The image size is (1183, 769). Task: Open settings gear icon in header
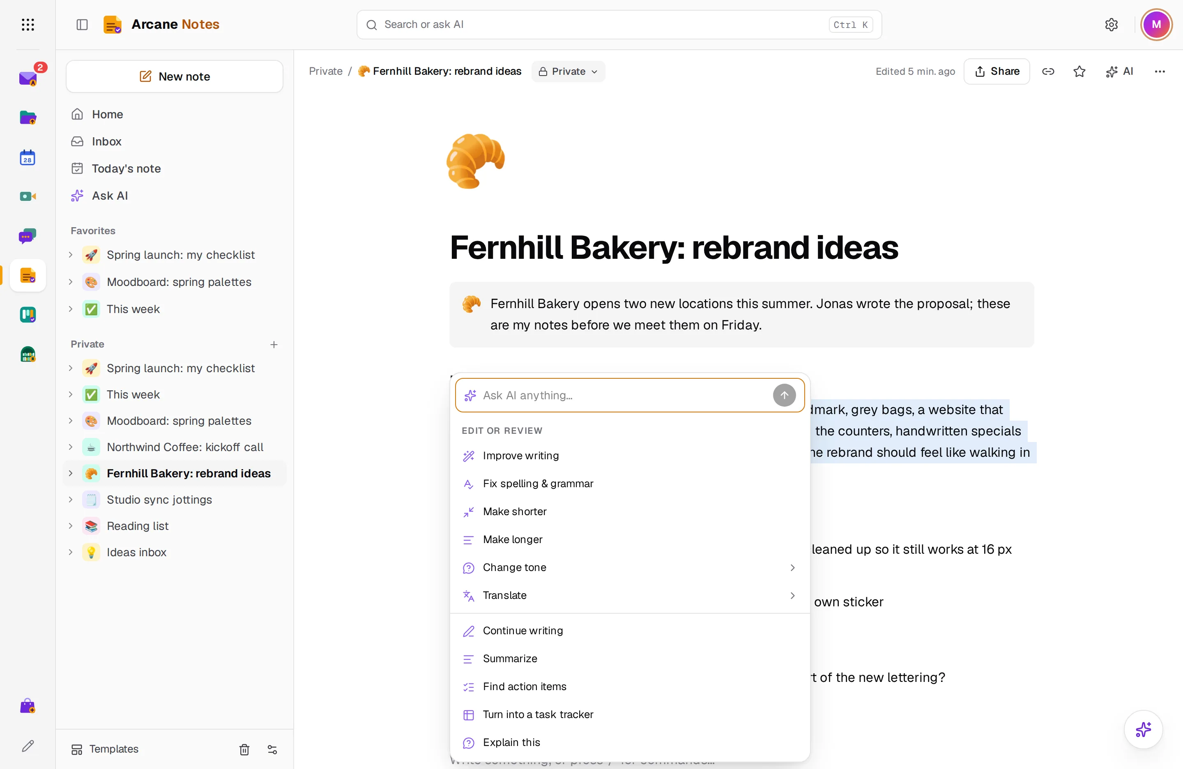click(x=1112, y=24)
